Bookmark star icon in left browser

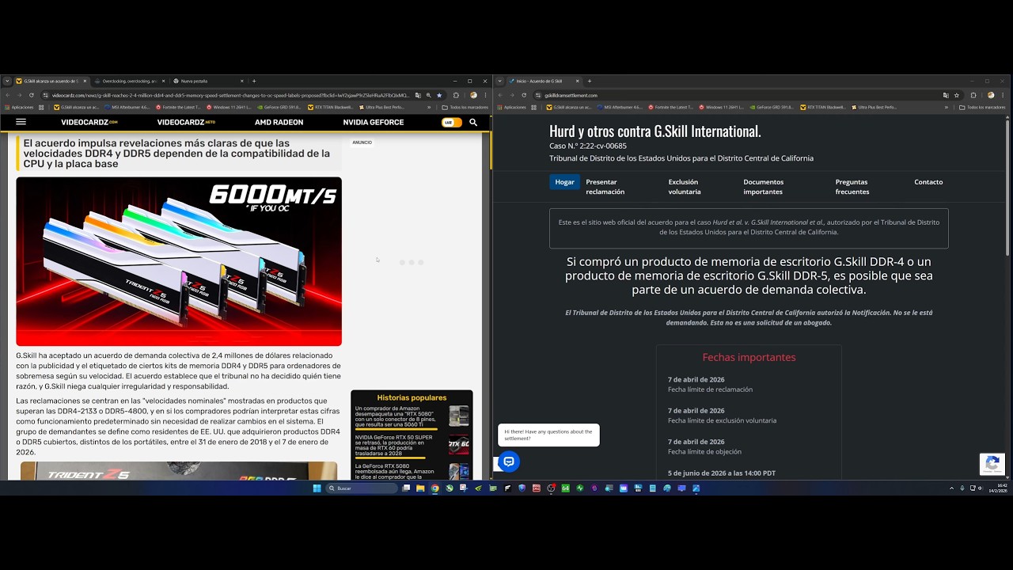[439, 95]
